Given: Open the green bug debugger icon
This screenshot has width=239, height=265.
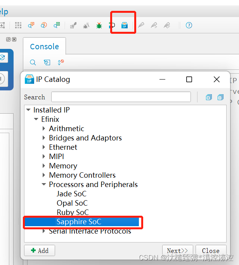Looking at the screenshot, I should click(99, 25).
